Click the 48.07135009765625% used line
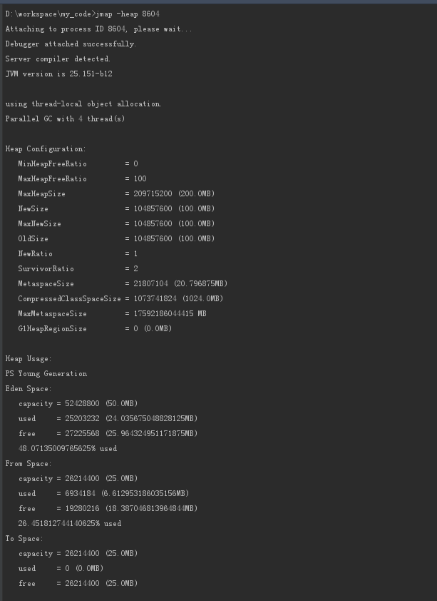437x601 pixels. click(x=68, y=448)
